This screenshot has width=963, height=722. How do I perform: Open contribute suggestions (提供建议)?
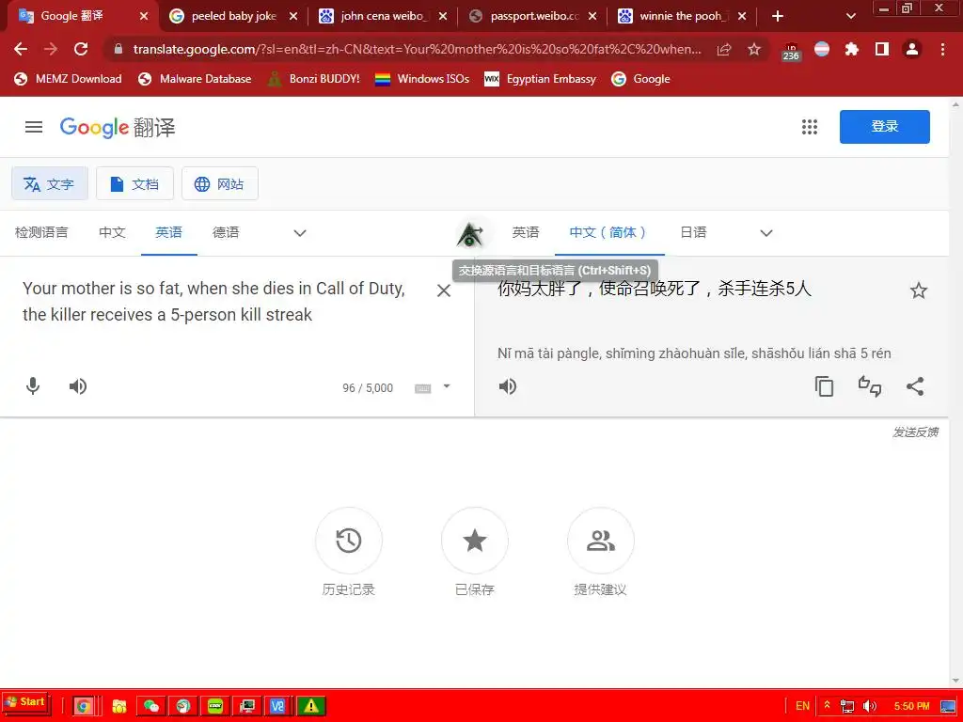[x=601, y=551]
